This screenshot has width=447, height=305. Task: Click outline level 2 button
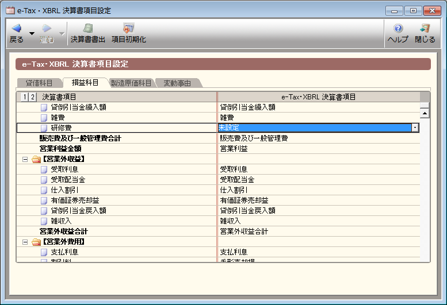[32, 97]
